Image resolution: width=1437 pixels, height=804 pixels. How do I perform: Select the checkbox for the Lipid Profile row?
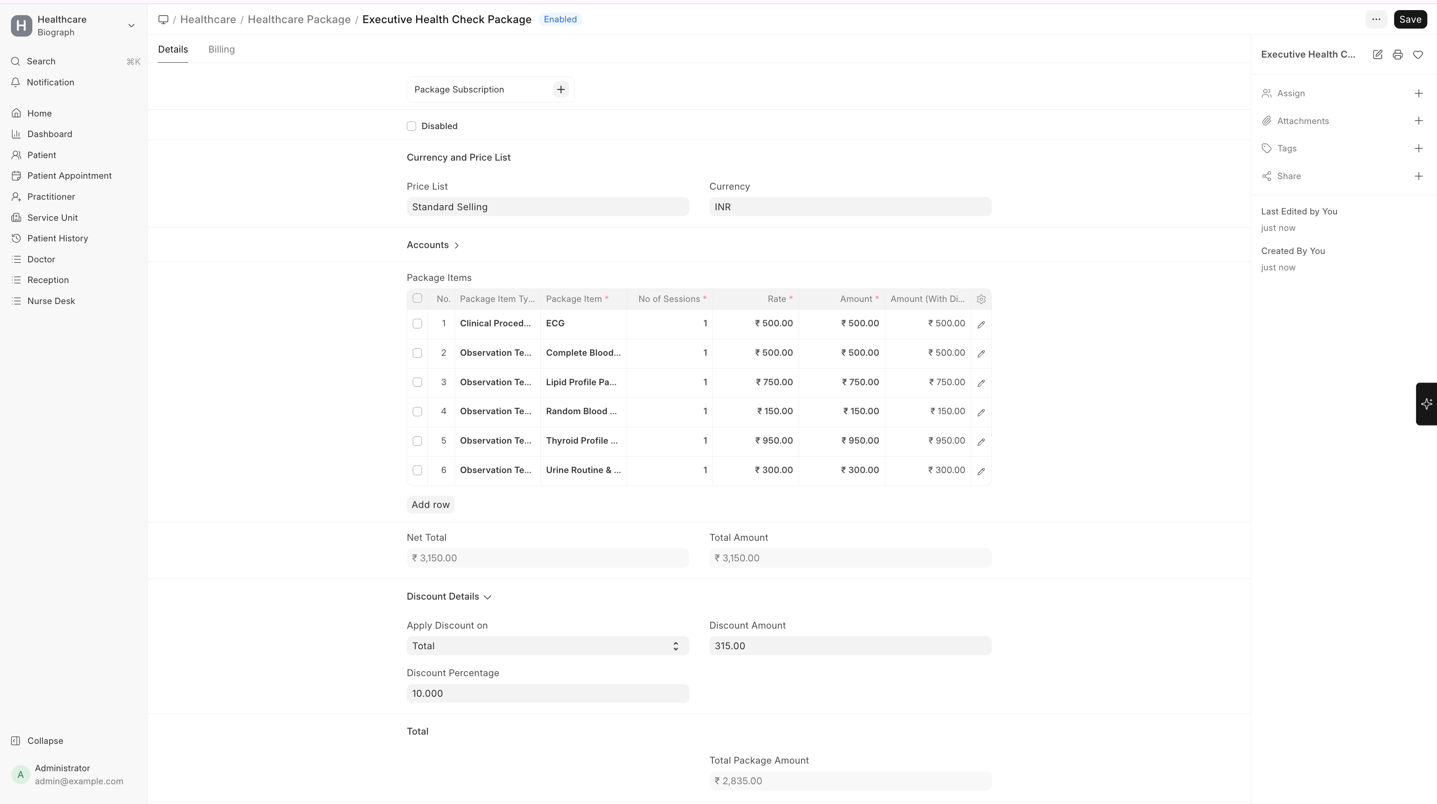pos(417,383)
